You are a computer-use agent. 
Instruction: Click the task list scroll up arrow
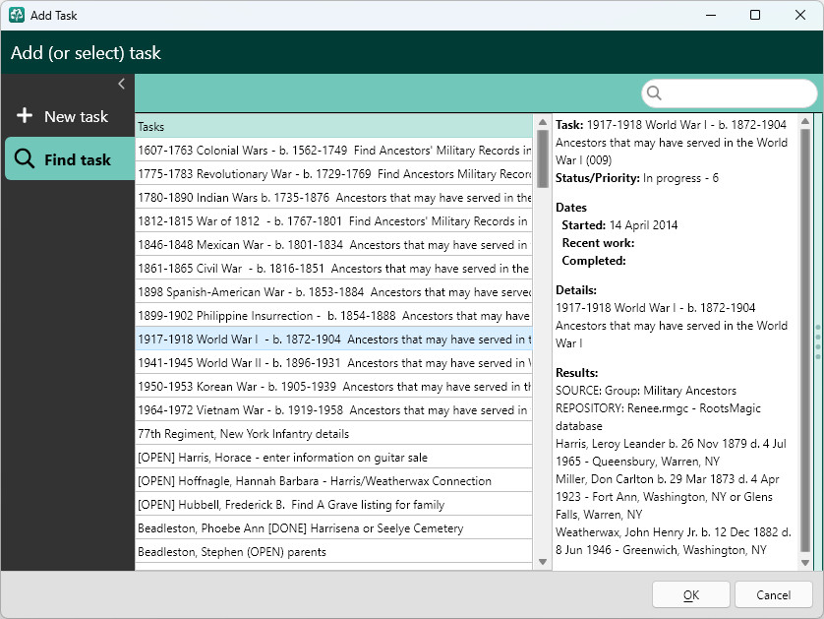click(543, 122)
